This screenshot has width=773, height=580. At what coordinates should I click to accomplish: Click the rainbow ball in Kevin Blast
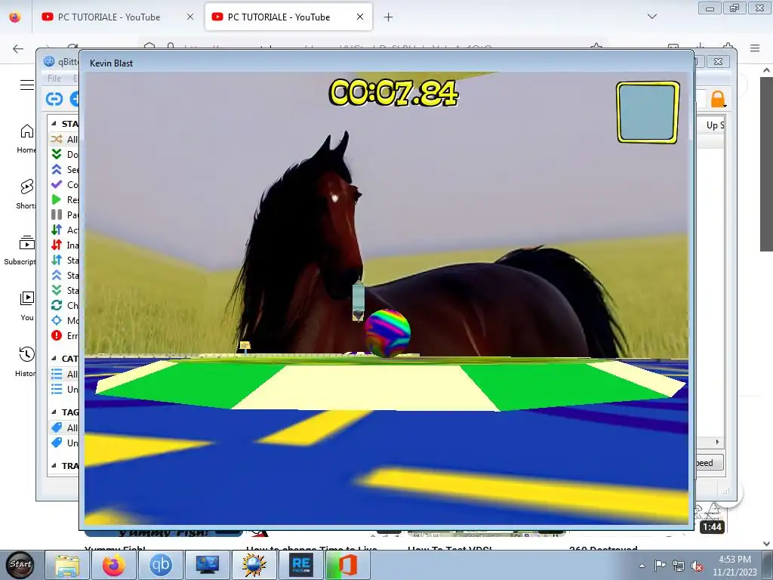point(387,333)
